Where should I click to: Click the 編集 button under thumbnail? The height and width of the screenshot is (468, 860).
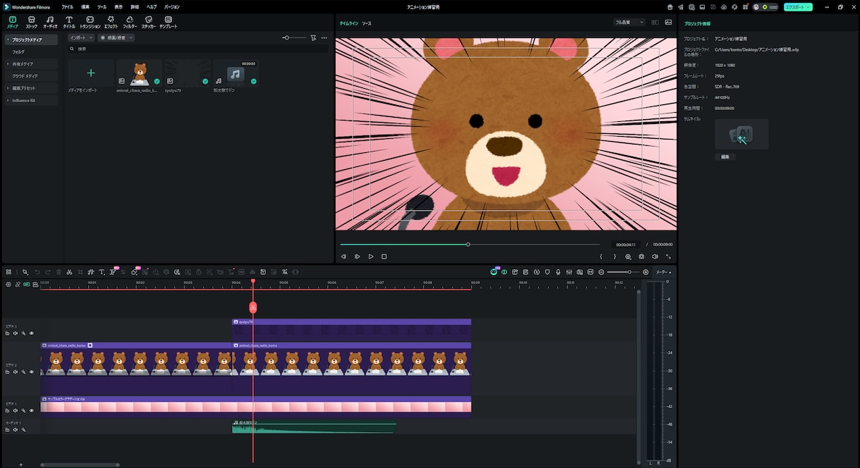725,156
